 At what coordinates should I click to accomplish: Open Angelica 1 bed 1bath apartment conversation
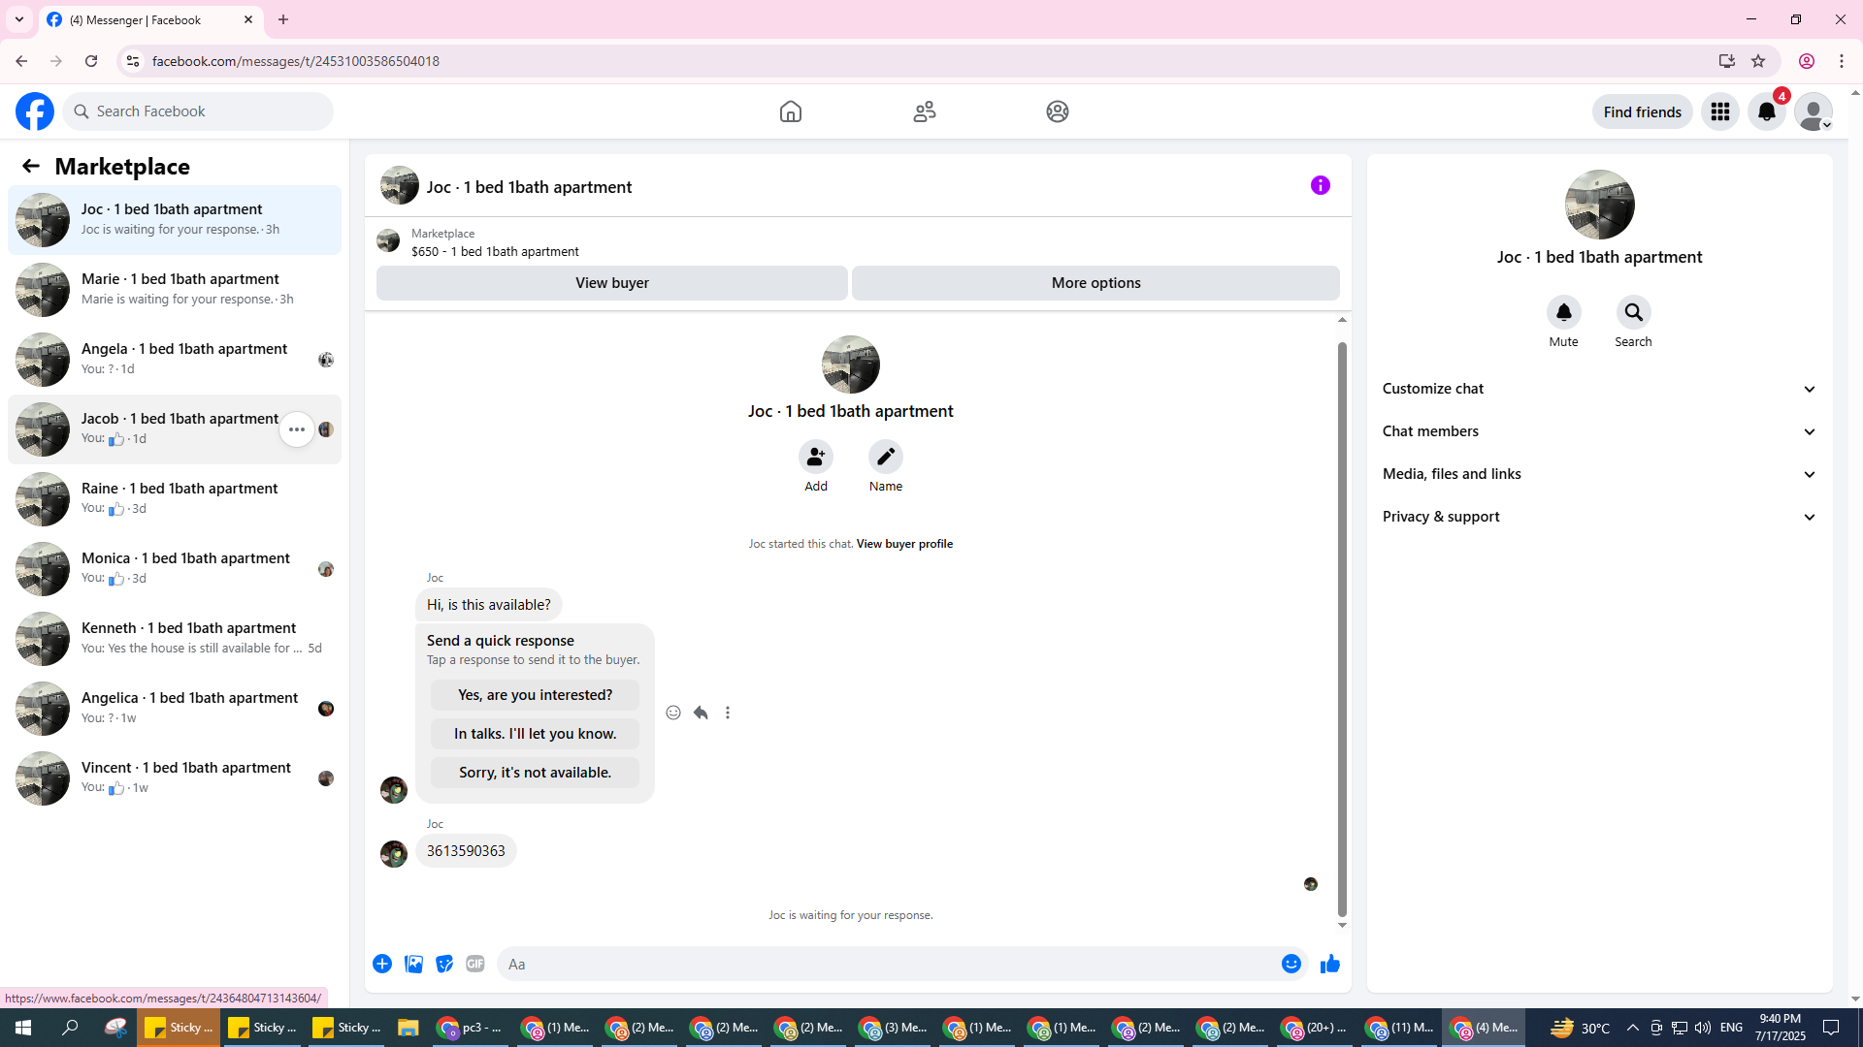pos(175,709)
